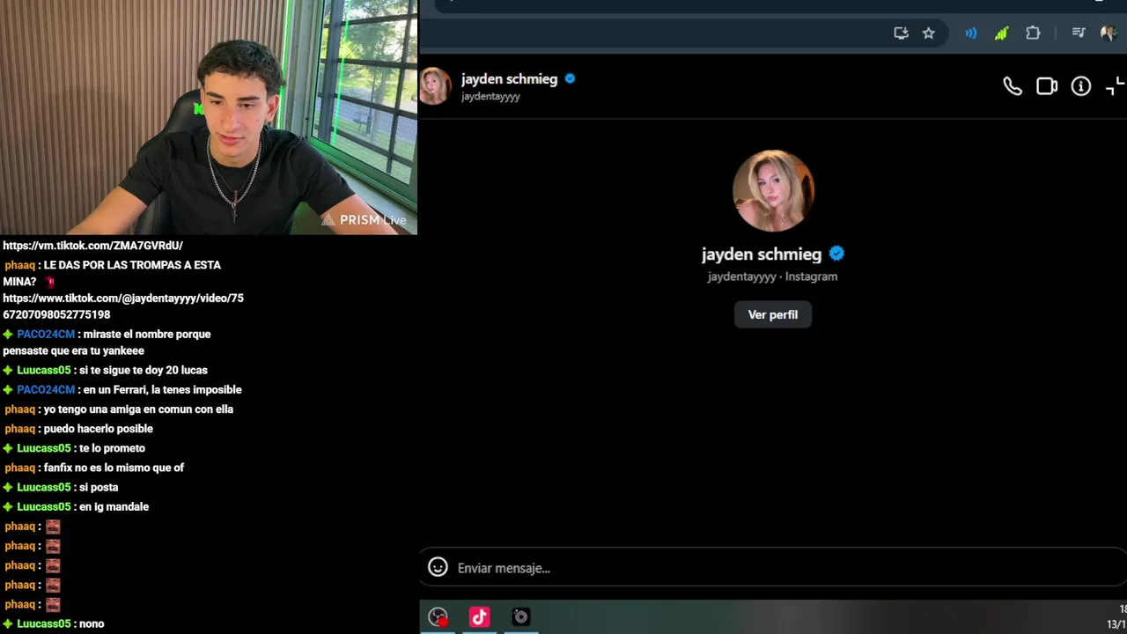
Task: Bookmark this page with the star icon
Action: click(928, 33)
